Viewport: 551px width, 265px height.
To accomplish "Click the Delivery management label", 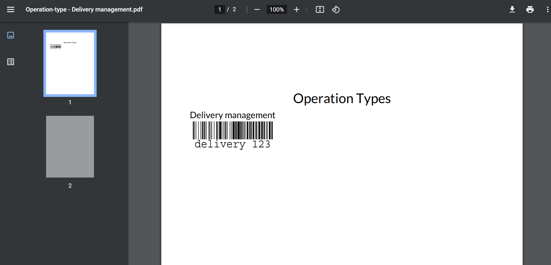I will pyautogui.click(x=233, y=115).
